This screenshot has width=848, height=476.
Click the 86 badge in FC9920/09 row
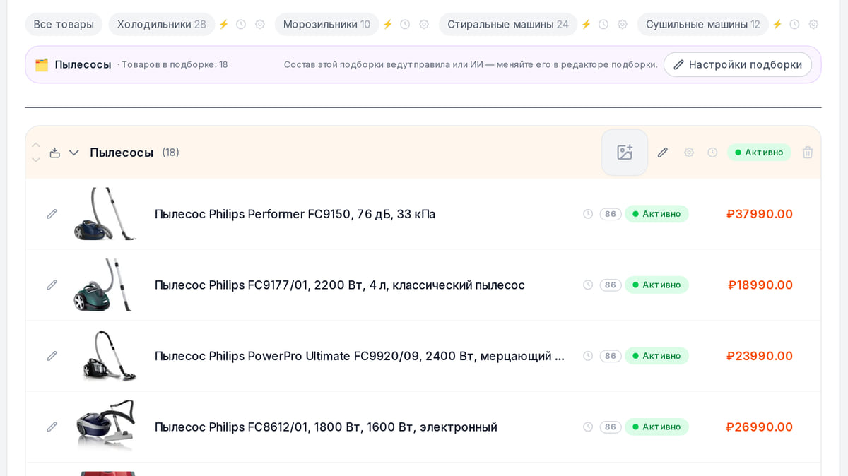(611, 356)
